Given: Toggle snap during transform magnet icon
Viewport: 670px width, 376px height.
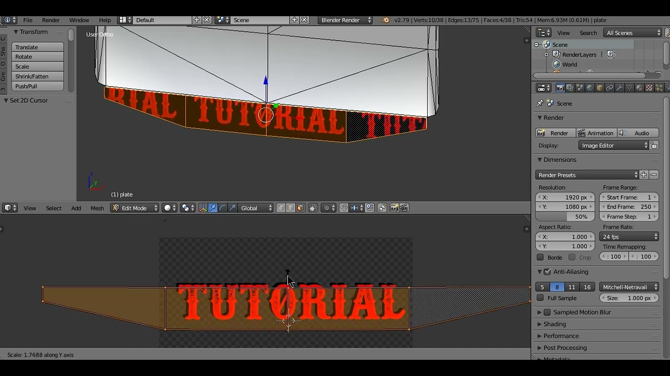Looking at the screenshot, I should [x=343, y=208].
